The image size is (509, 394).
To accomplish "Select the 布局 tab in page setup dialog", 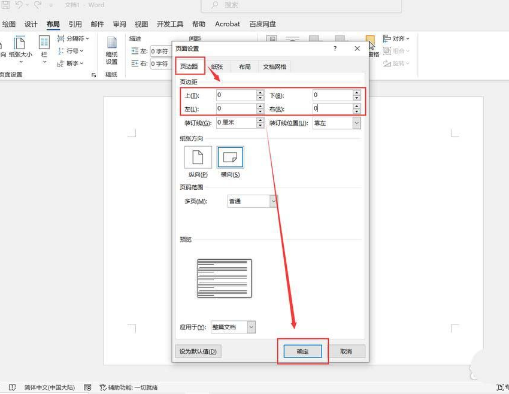I will (245, 66).
